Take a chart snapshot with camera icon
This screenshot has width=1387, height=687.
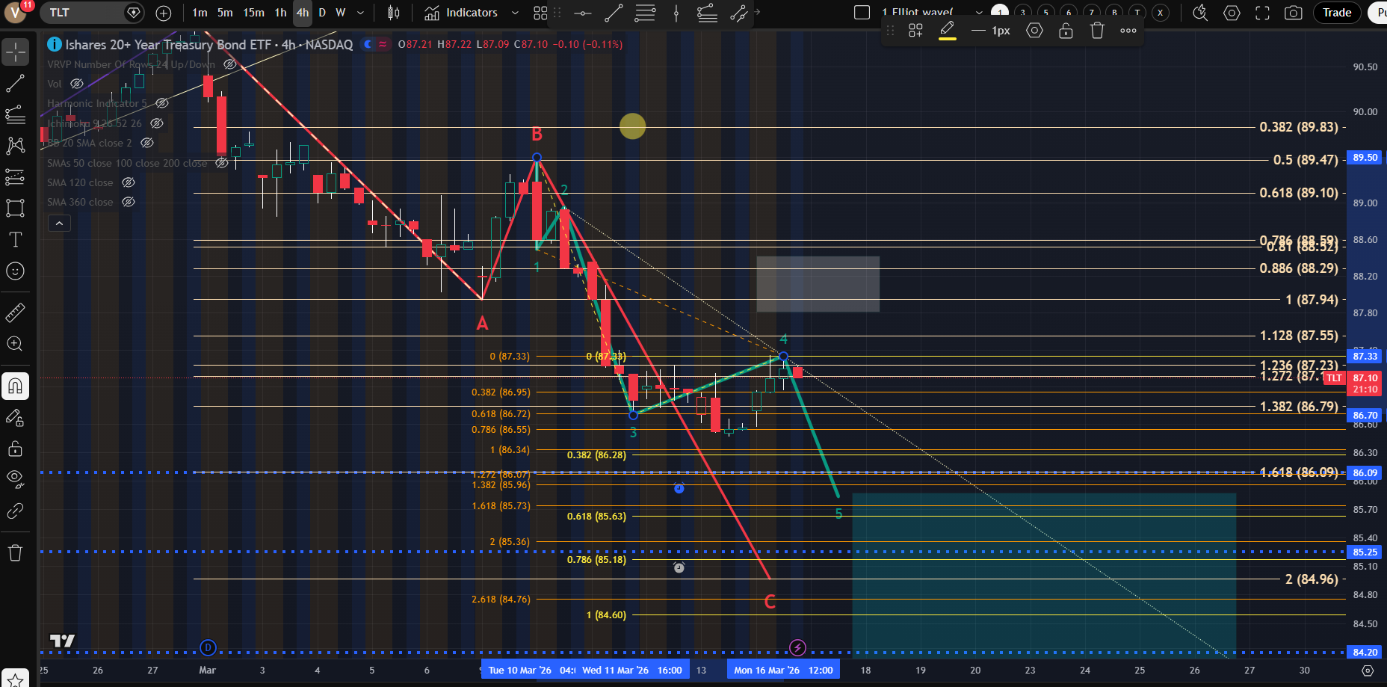coord(1293,13)
